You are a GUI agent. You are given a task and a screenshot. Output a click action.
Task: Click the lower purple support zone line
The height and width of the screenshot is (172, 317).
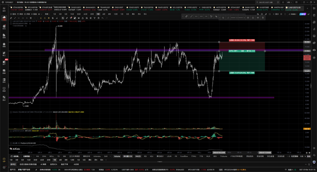click(x=141, y=98)
